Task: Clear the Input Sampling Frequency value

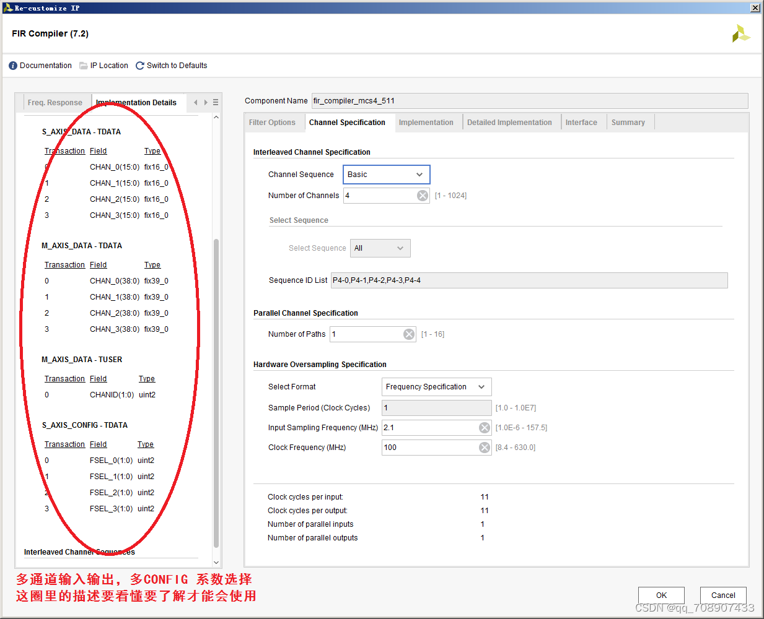Action: click(484, 427)
